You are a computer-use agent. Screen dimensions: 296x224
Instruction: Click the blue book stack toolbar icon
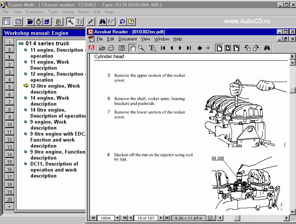[30, 22]
